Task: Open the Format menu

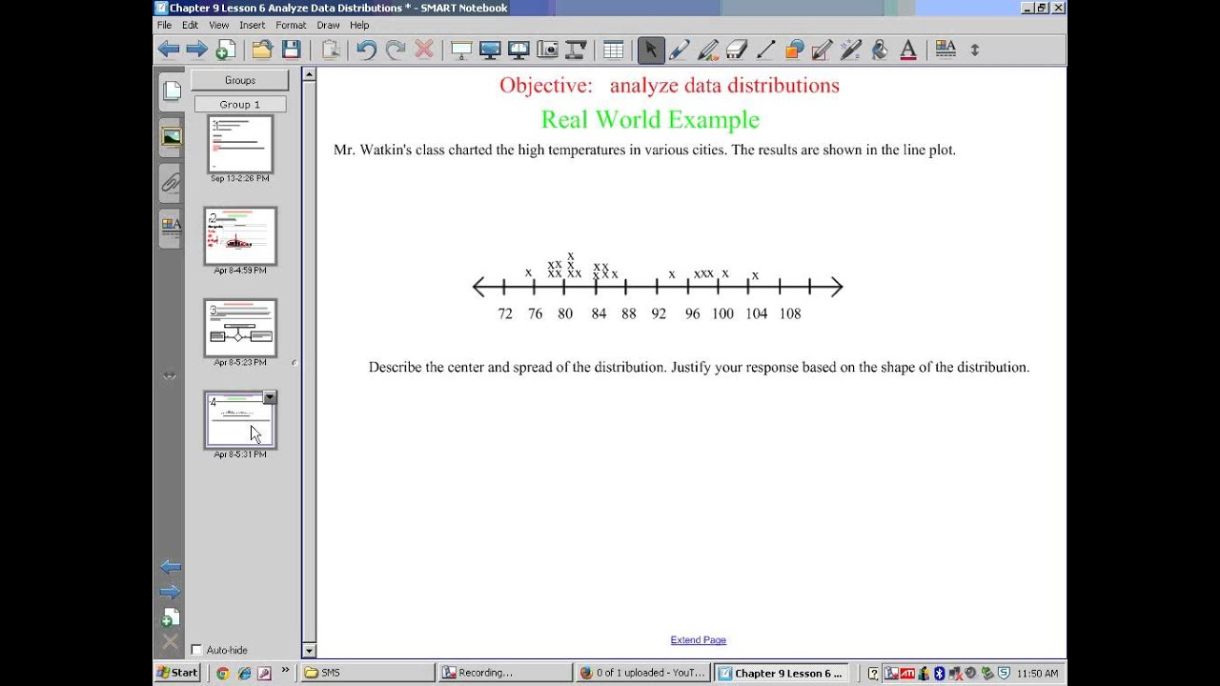Action: (291, 25)
